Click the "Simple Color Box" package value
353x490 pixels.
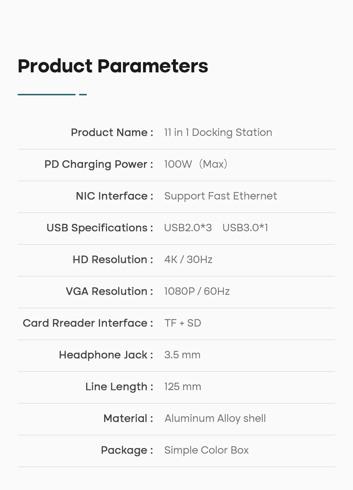[x=207, y=450]
